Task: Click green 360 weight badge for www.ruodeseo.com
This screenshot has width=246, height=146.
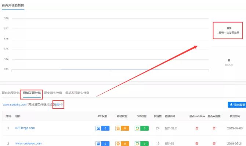Action: 141,143
